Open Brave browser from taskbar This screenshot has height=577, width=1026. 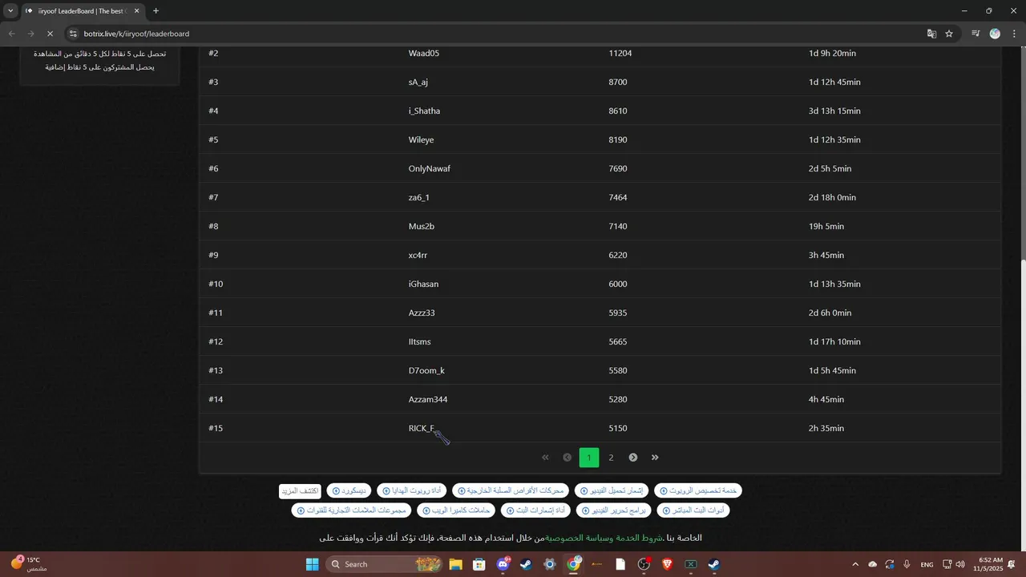click(x=667, y=564)
